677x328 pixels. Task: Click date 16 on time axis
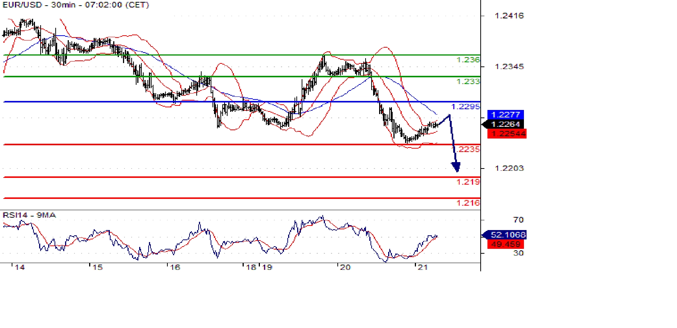175,268
